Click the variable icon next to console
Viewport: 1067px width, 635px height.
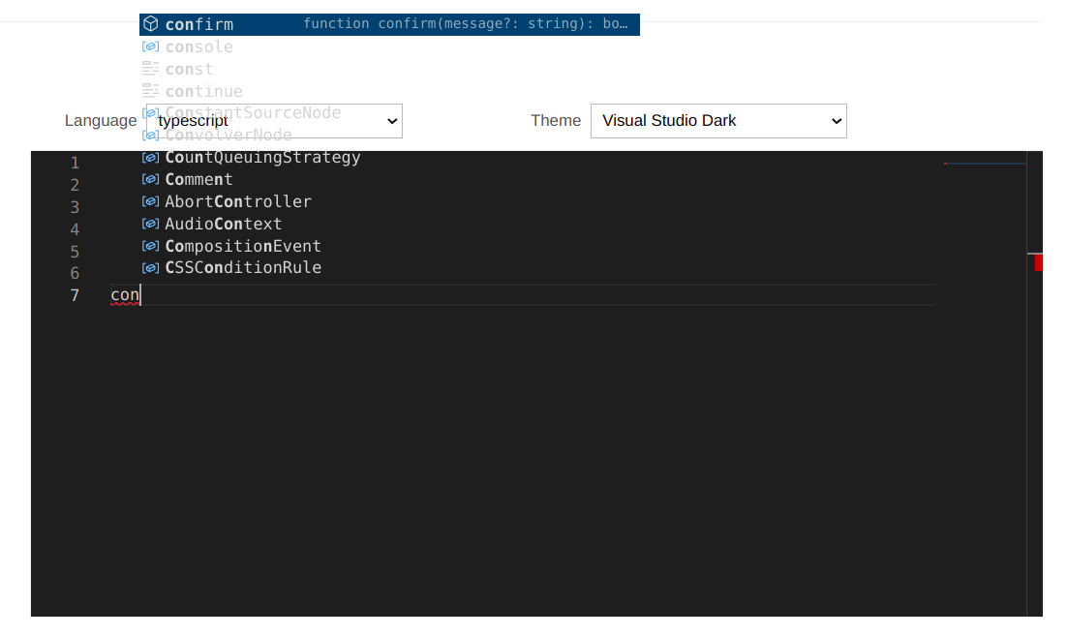click(150, 46)
